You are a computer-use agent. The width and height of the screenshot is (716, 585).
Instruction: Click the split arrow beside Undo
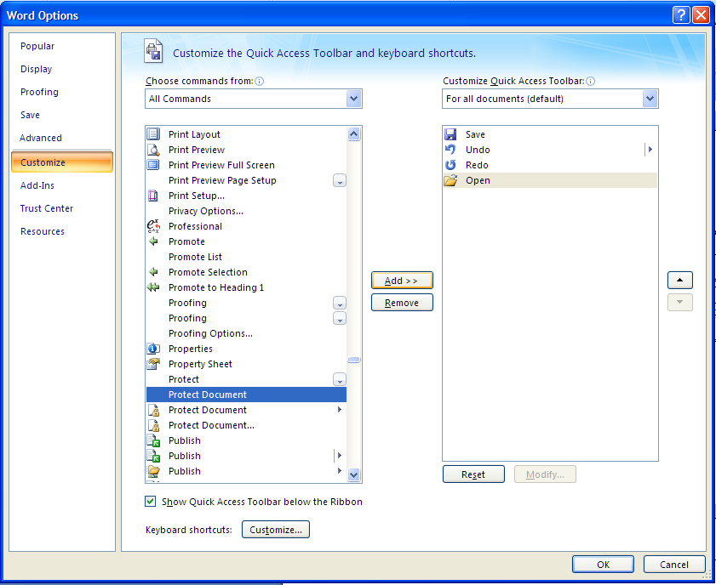(x=650, y=149)
